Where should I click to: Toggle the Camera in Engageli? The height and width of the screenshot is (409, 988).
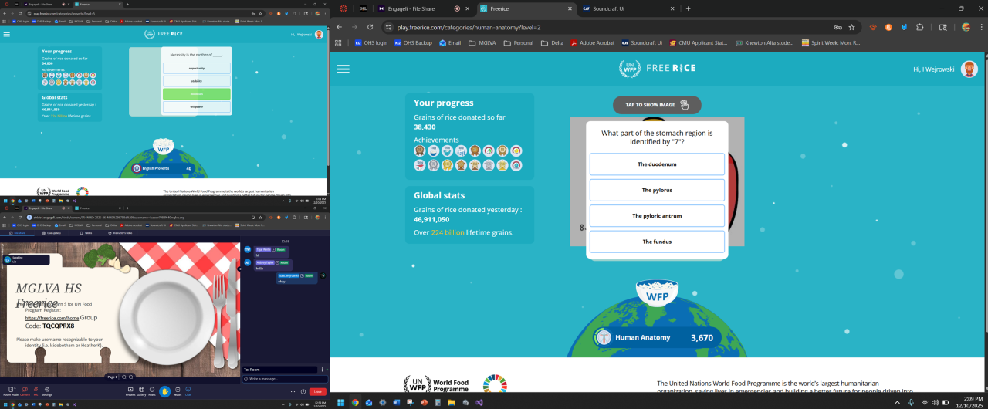click(25, 391)
